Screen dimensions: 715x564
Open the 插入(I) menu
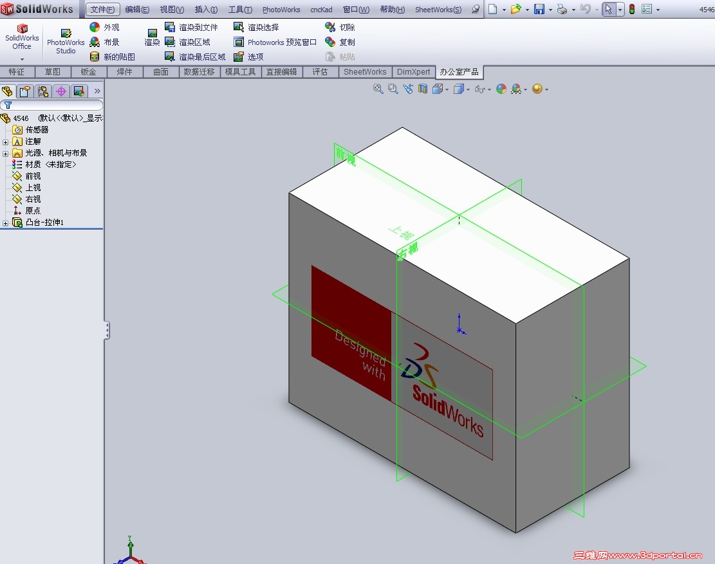point(206,9)
